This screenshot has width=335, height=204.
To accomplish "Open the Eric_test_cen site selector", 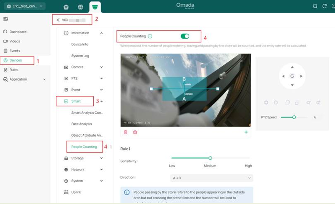I will click(24, 6).
